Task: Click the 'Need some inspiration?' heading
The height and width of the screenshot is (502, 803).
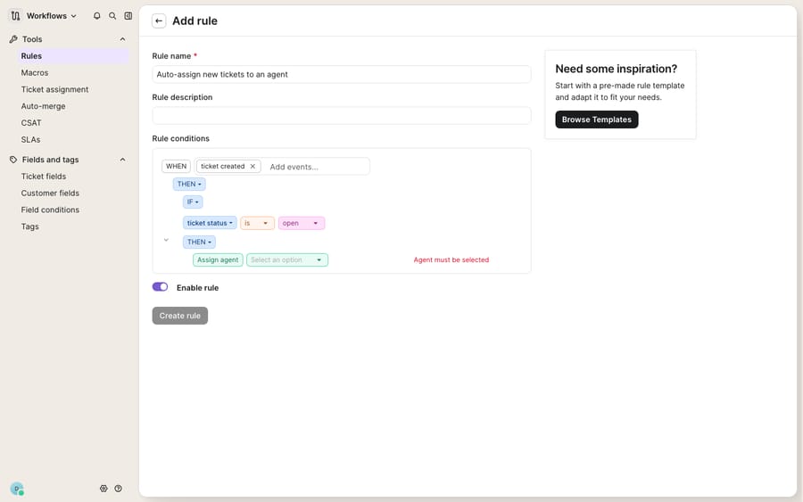Action: pos(616,69)
